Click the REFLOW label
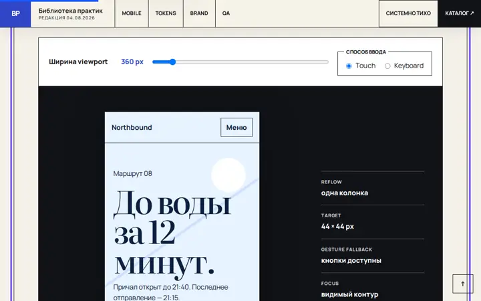The image size is (481, 301). 331,182
